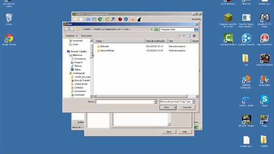This screenshot has height=154, width=274.
Task: Expand the view options dropdown arrow
Action: click(x=184, y=36)
